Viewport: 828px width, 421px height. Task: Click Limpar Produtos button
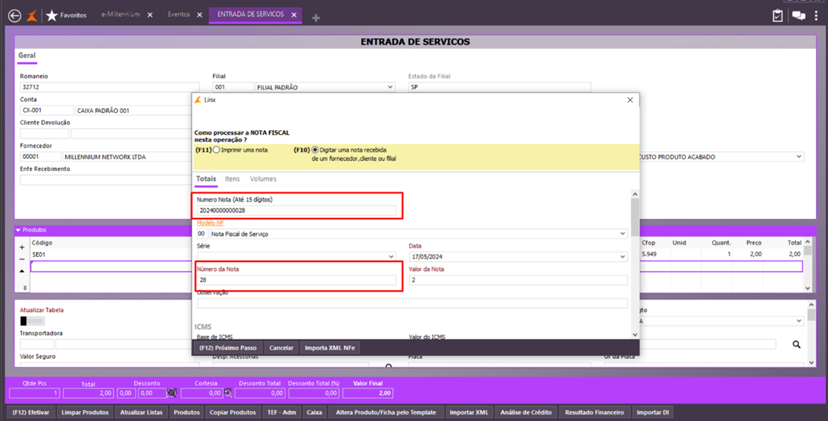(85, 413)
